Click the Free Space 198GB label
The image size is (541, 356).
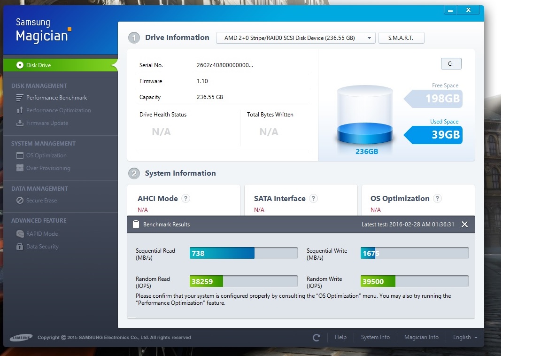(434, 99)
